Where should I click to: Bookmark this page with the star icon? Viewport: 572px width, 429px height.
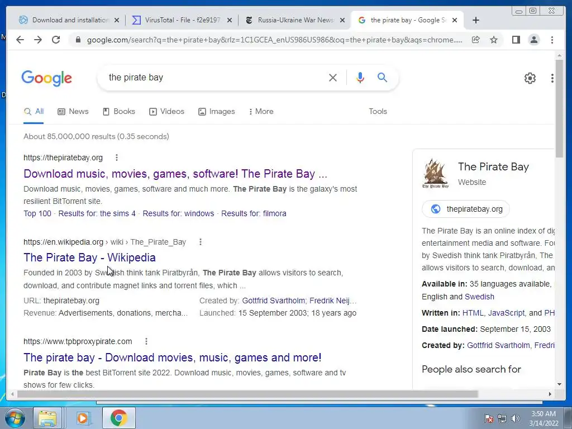pos(494,40)
